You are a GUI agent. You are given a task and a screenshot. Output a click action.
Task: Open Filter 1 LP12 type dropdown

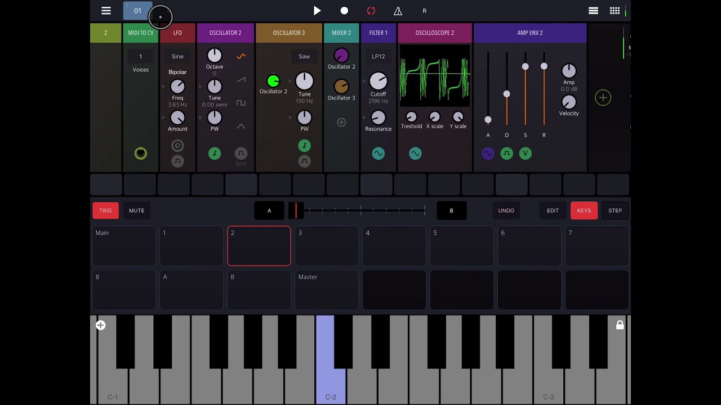(x=378, y=56)
